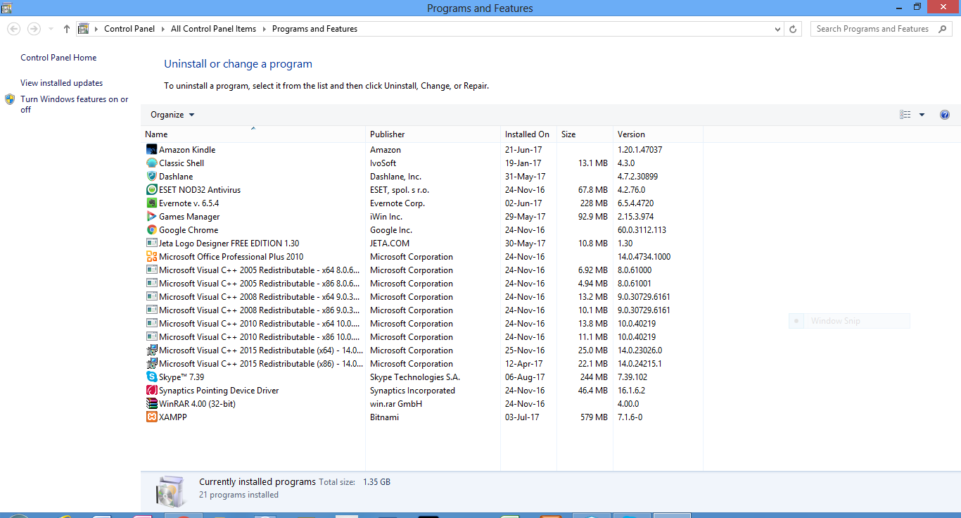Open Control Panel Home link
Image resolution: width=961 pixels, height=518 pixels.
pos(58,58)
